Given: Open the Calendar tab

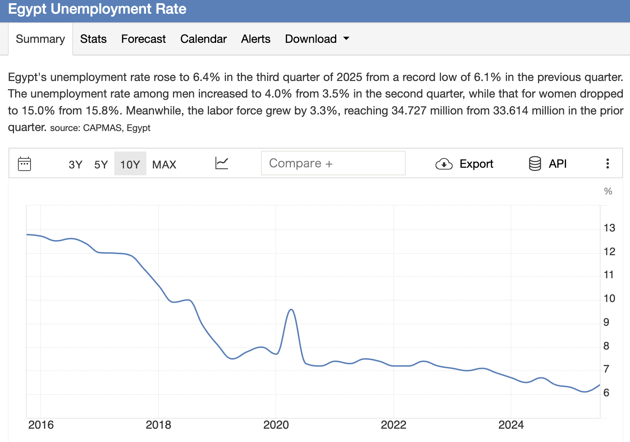Looking at the screenshot, I should tap(203, 39).
